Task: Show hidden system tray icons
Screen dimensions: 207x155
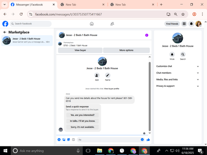Action: 166,151
